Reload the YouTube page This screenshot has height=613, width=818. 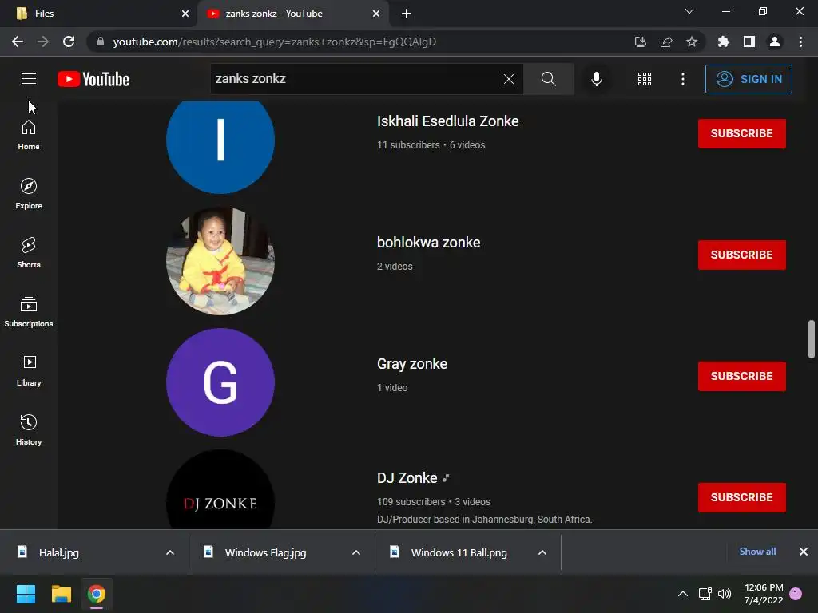click(69, 42)
